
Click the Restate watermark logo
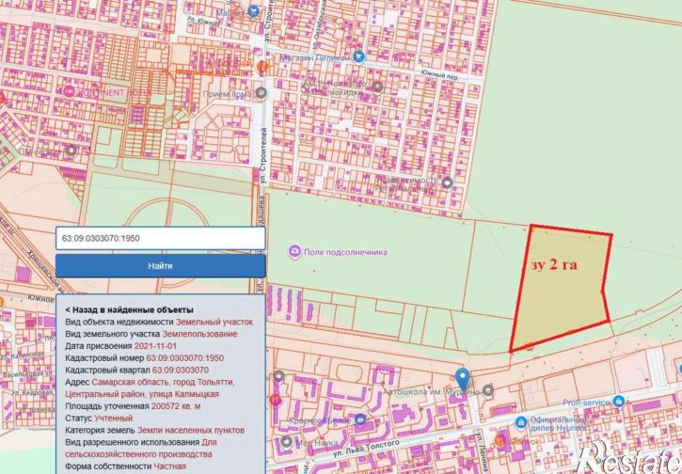[629, 457]
